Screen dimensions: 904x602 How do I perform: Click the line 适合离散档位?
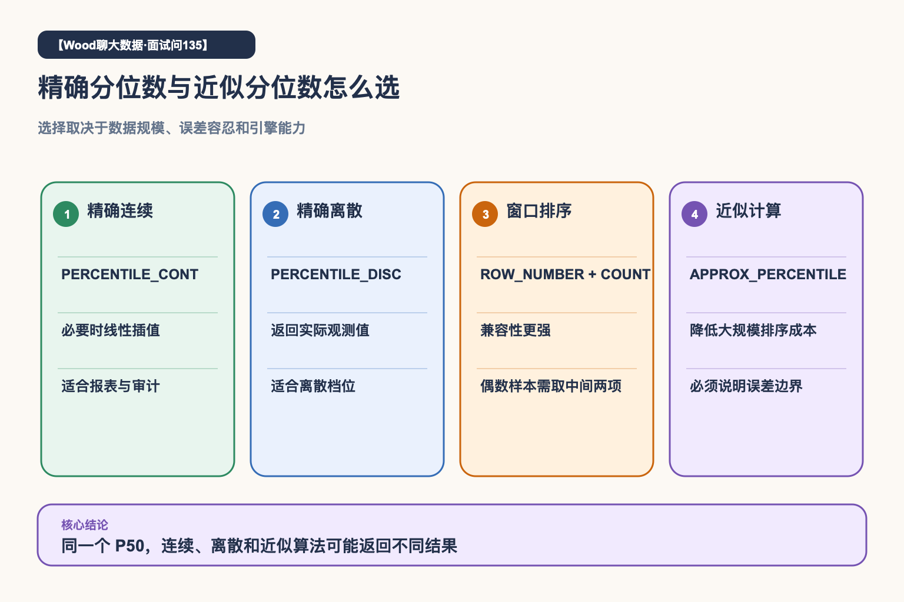click(313, 386)
